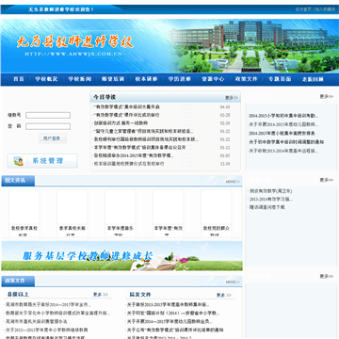The width and height of the screenshot is (339, 339).
Task: Open 资源中心 navigation item
Action: [213, 79]
